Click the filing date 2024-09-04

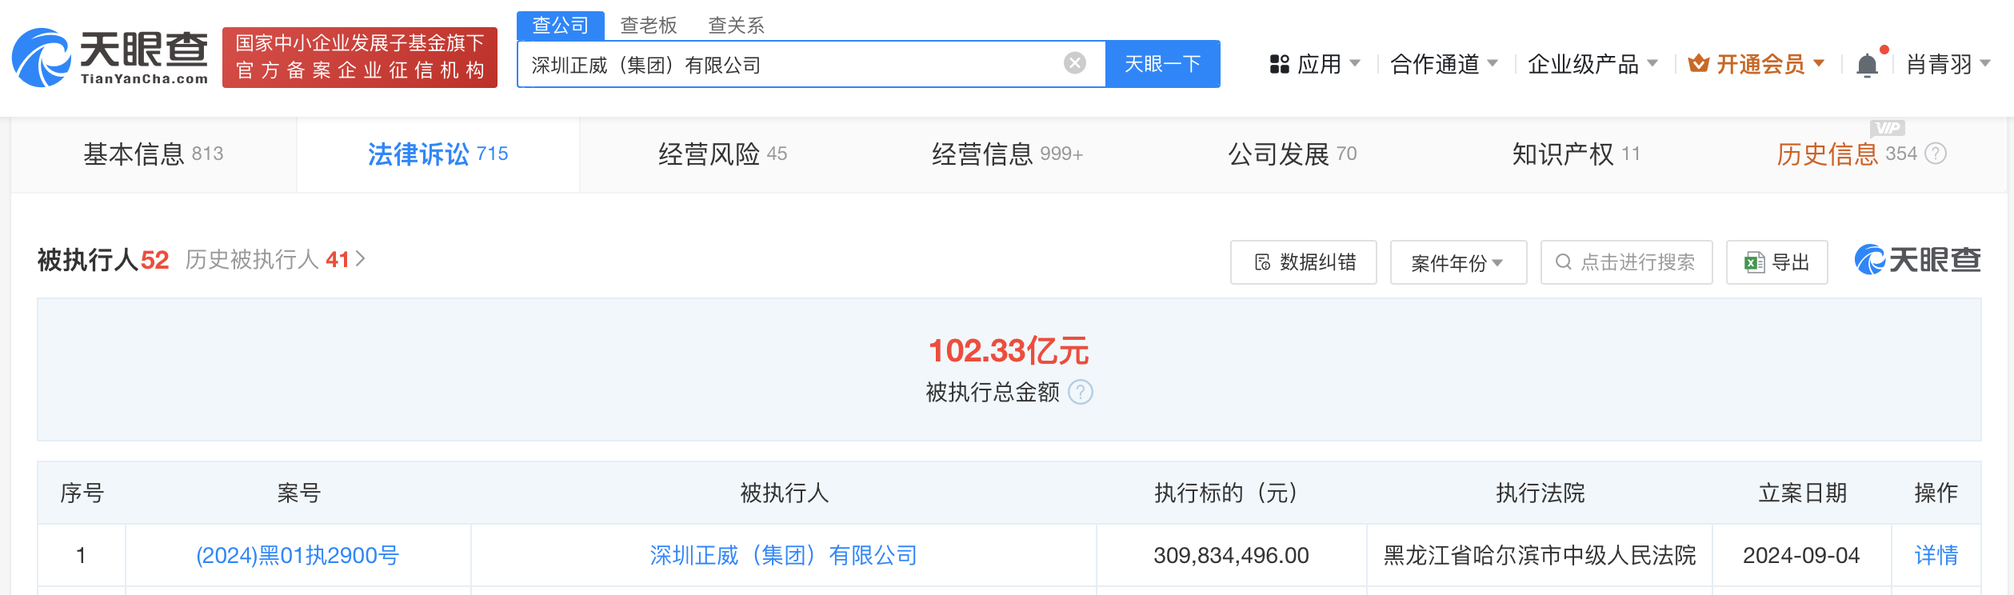click(x=1802, y=555)
